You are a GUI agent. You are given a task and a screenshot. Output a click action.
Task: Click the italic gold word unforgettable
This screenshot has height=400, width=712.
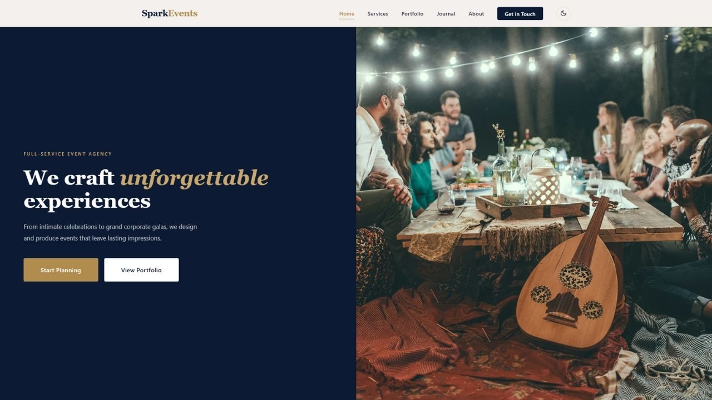point(194,178)
